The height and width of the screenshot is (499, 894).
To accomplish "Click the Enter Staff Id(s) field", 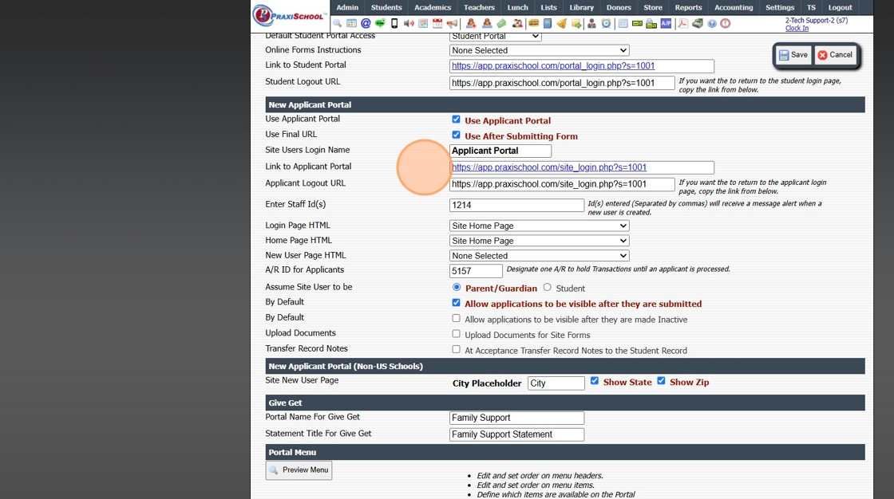I will coord(516,205).
